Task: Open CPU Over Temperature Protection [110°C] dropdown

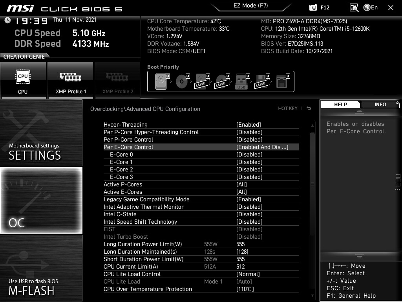Action: pyautogui.click(x=245, y=289)
